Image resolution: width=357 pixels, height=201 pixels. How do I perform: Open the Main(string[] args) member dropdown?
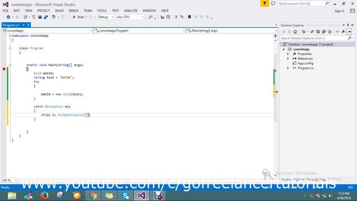point(232,31)
